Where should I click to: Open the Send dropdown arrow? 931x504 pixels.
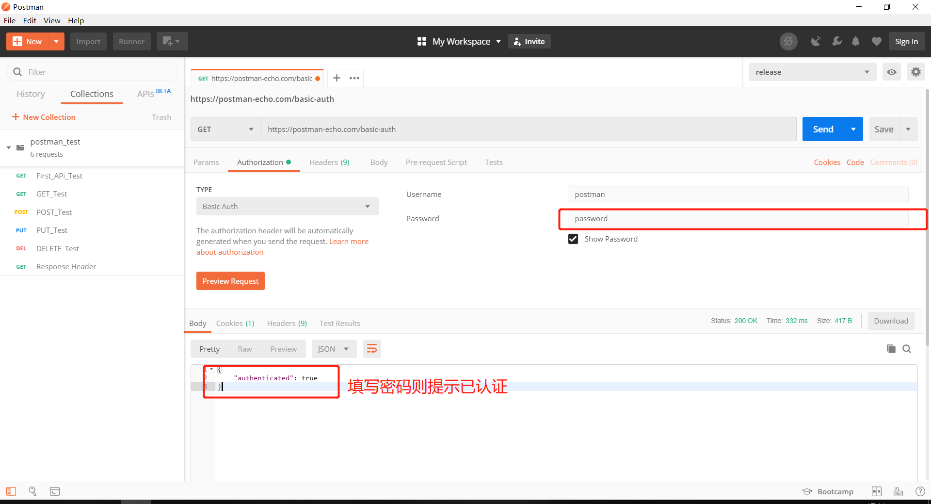853,129
